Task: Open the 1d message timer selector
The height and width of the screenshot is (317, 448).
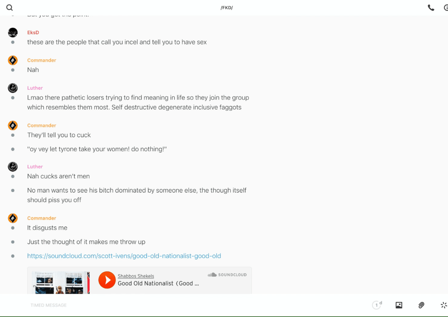Action: coord(377,305)
